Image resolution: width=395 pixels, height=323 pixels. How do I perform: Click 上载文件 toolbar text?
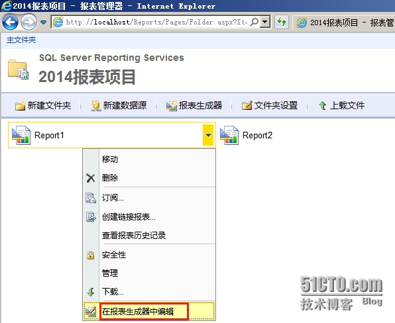[x=347, y=105]
